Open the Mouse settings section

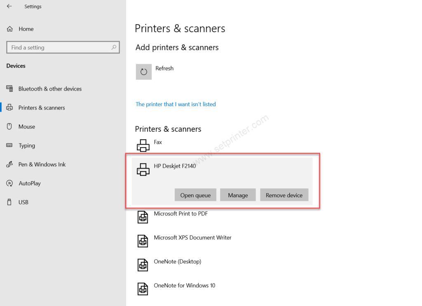27,126
